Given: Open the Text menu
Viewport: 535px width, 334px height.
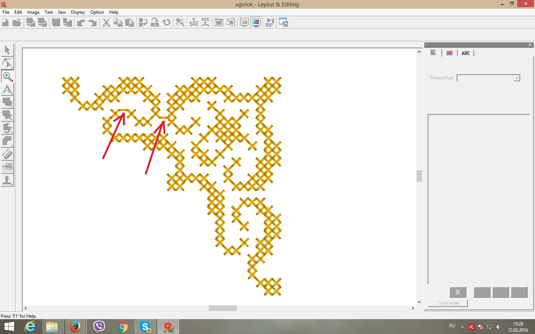Looking at the screenshot, I should coord(49,12).
